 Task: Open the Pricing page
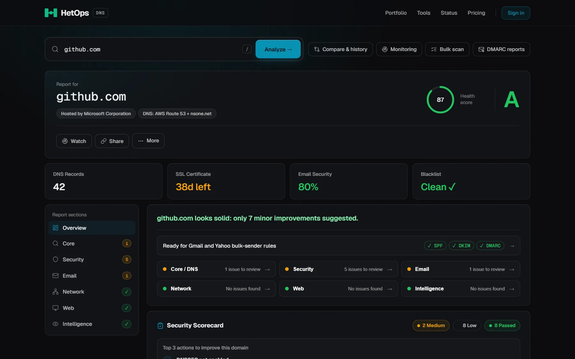point(476,13)
